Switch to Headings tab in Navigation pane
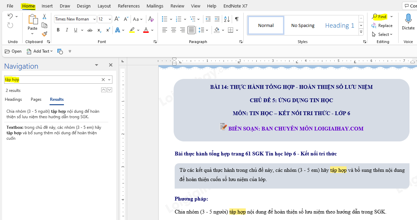Image resolution: width=417 pixels, height=220 pixels. click(13, 99)
